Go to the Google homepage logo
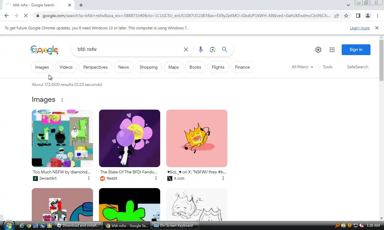384x230 pixels. click(44, 50)
